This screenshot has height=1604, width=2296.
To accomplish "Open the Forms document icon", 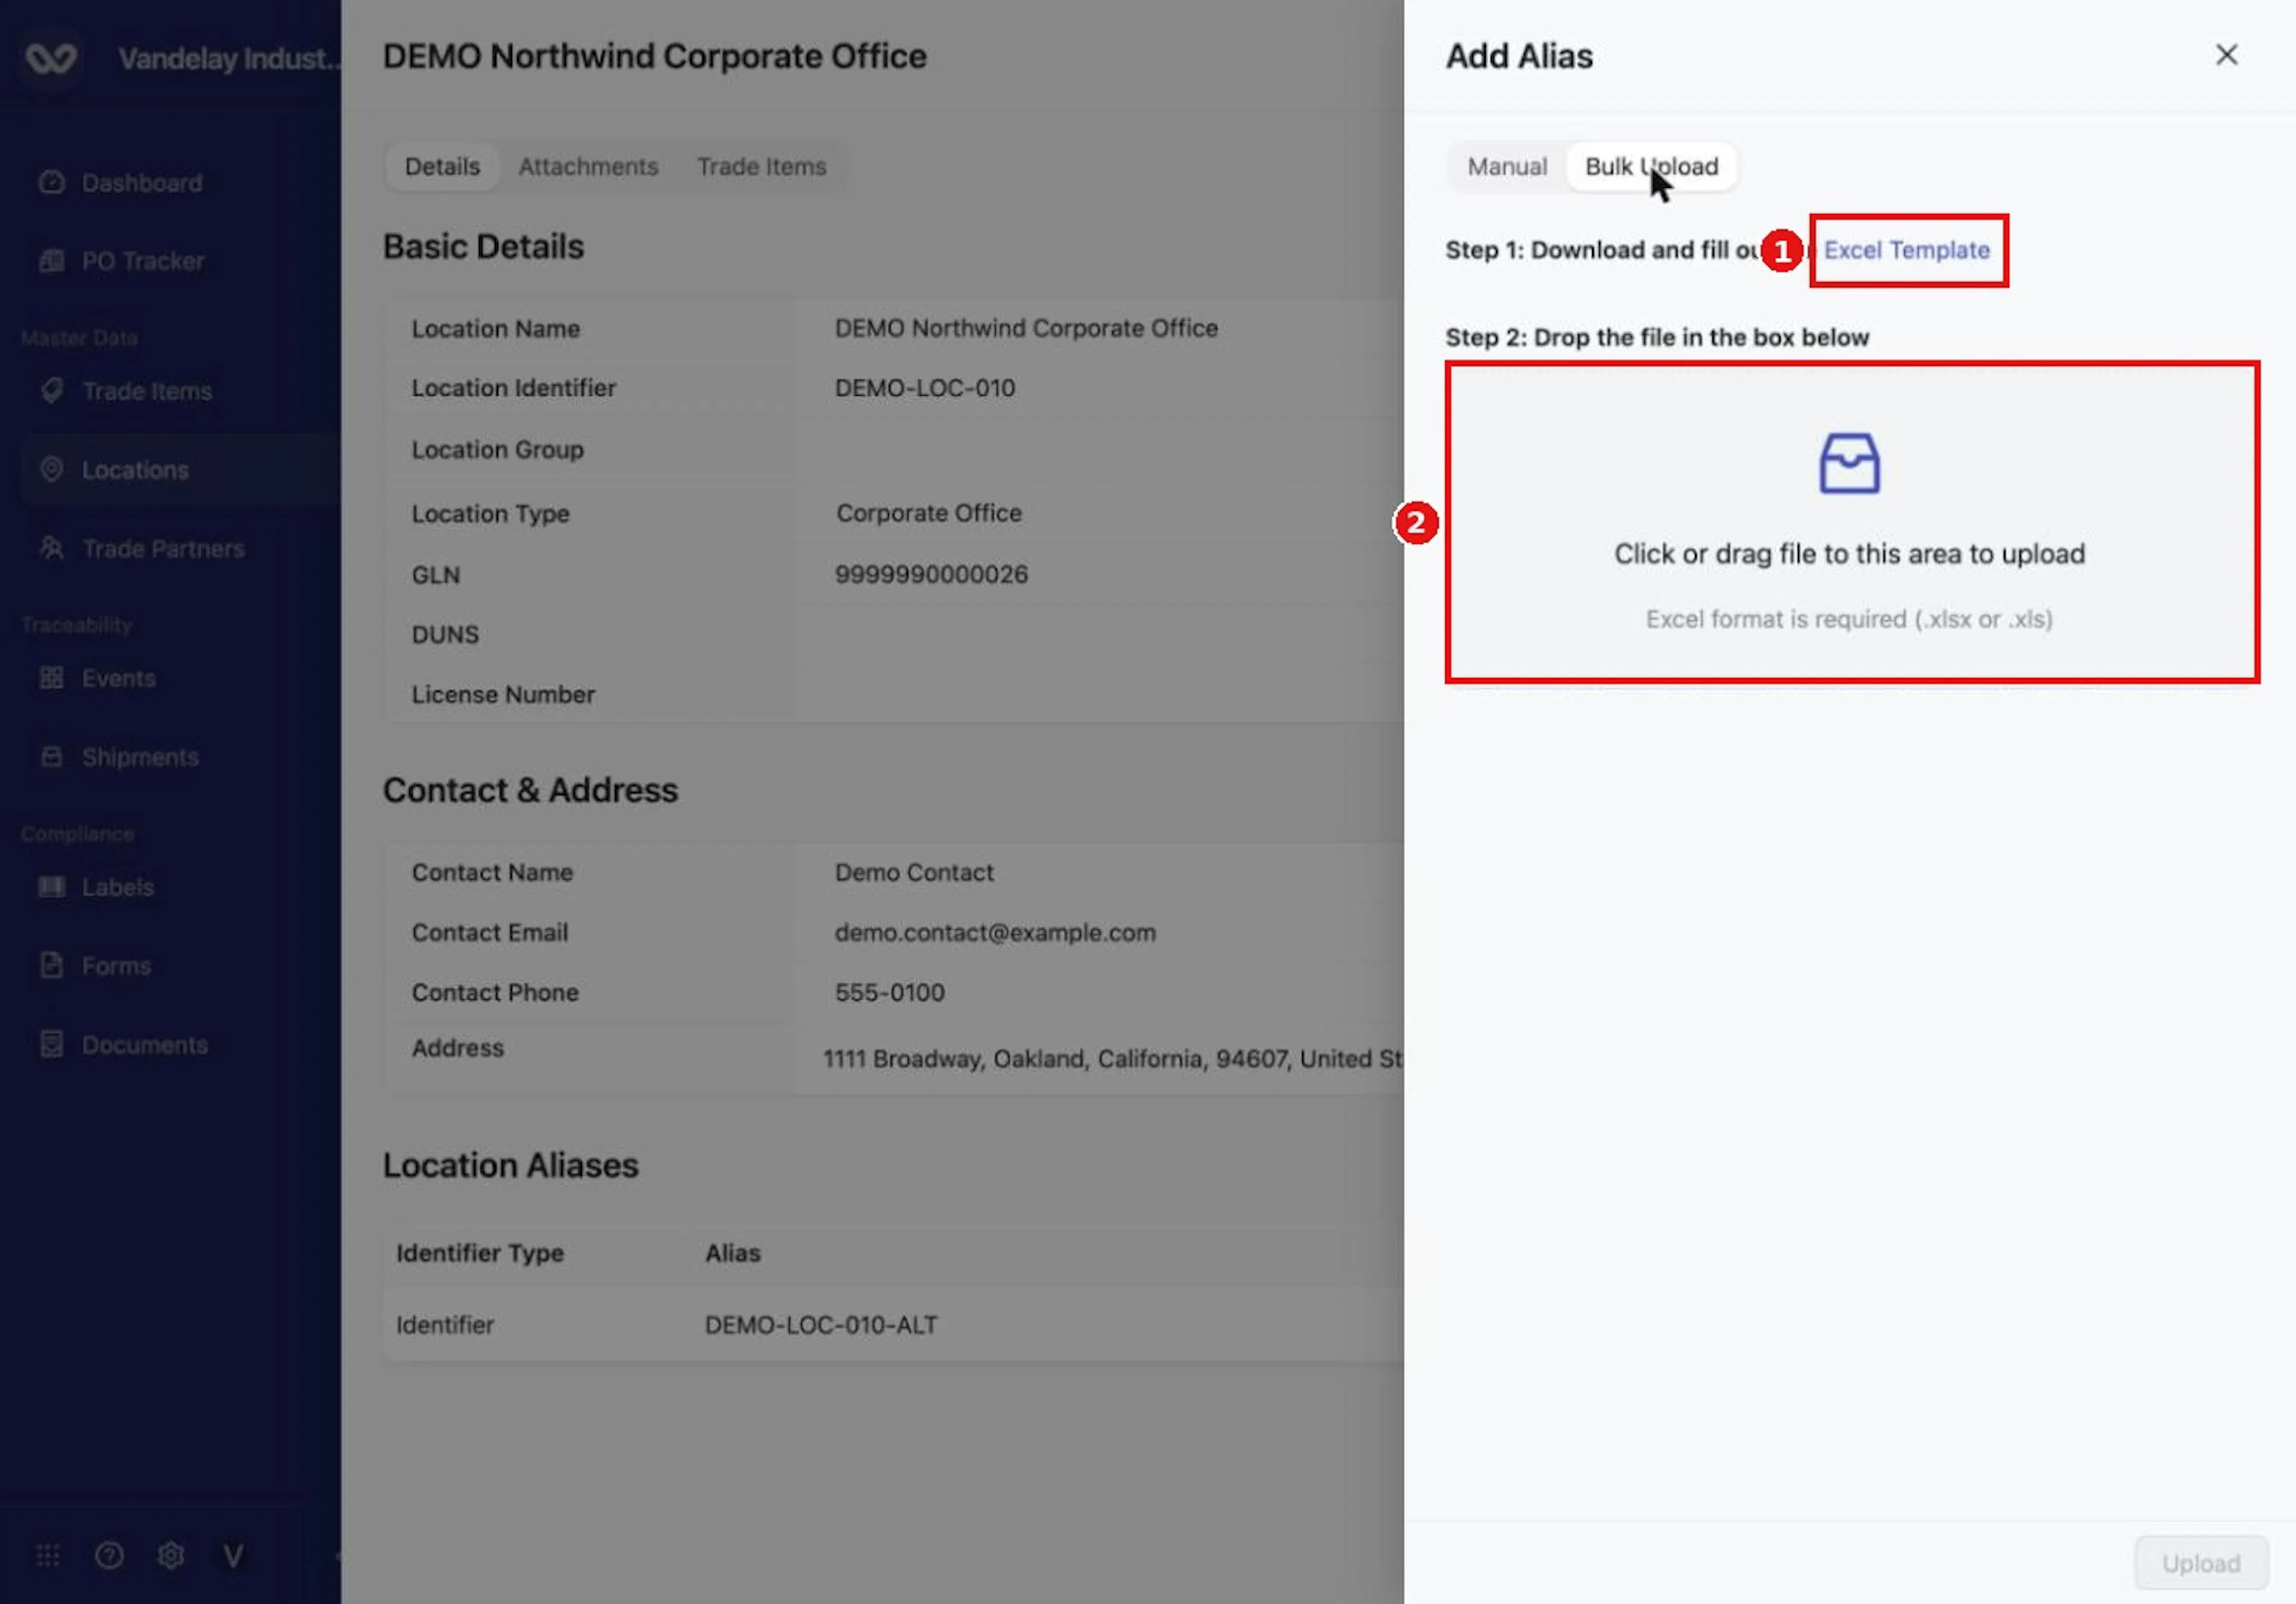I will (x=51, y=965).
